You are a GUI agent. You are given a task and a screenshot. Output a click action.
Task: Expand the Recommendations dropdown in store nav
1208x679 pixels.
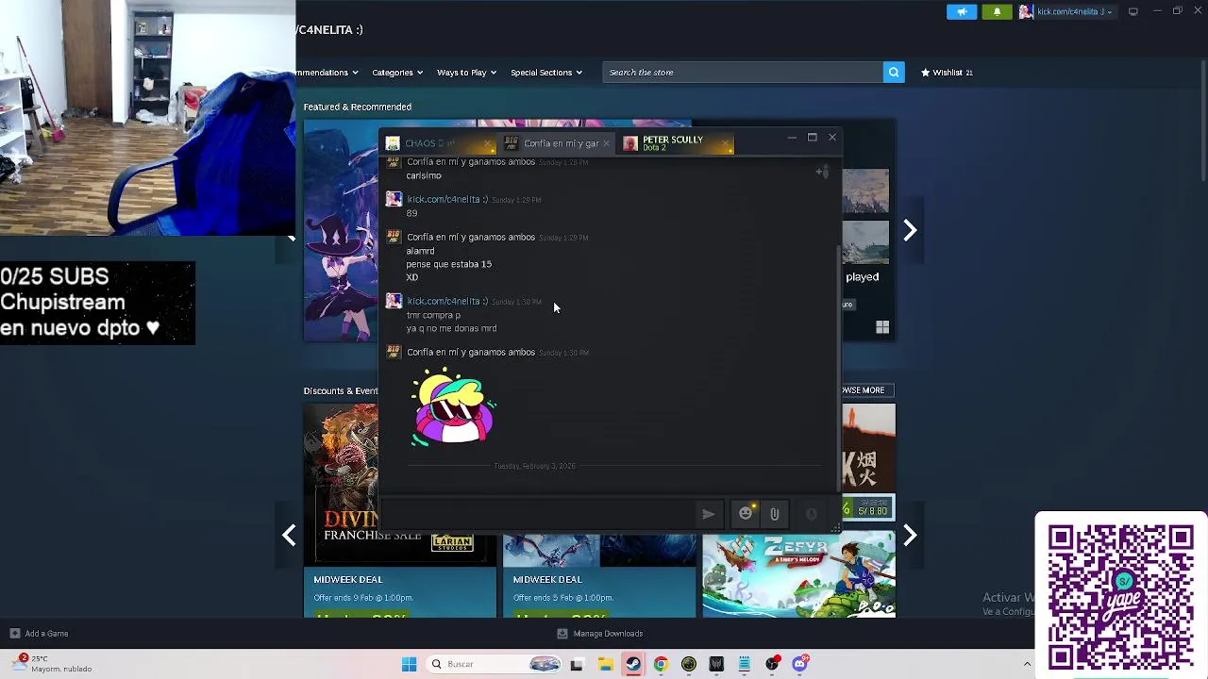pos(327,73)
